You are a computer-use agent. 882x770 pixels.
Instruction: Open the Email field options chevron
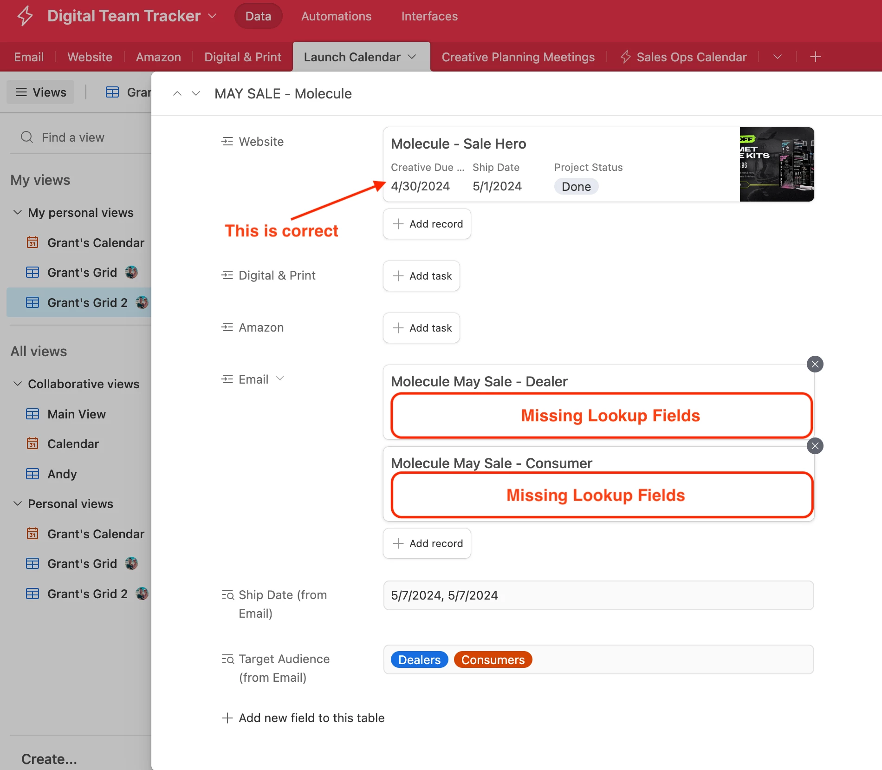(x=280, y=378)
